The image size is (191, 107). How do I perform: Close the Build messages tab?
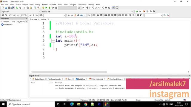pyautogui.click(x=104, y=79)
